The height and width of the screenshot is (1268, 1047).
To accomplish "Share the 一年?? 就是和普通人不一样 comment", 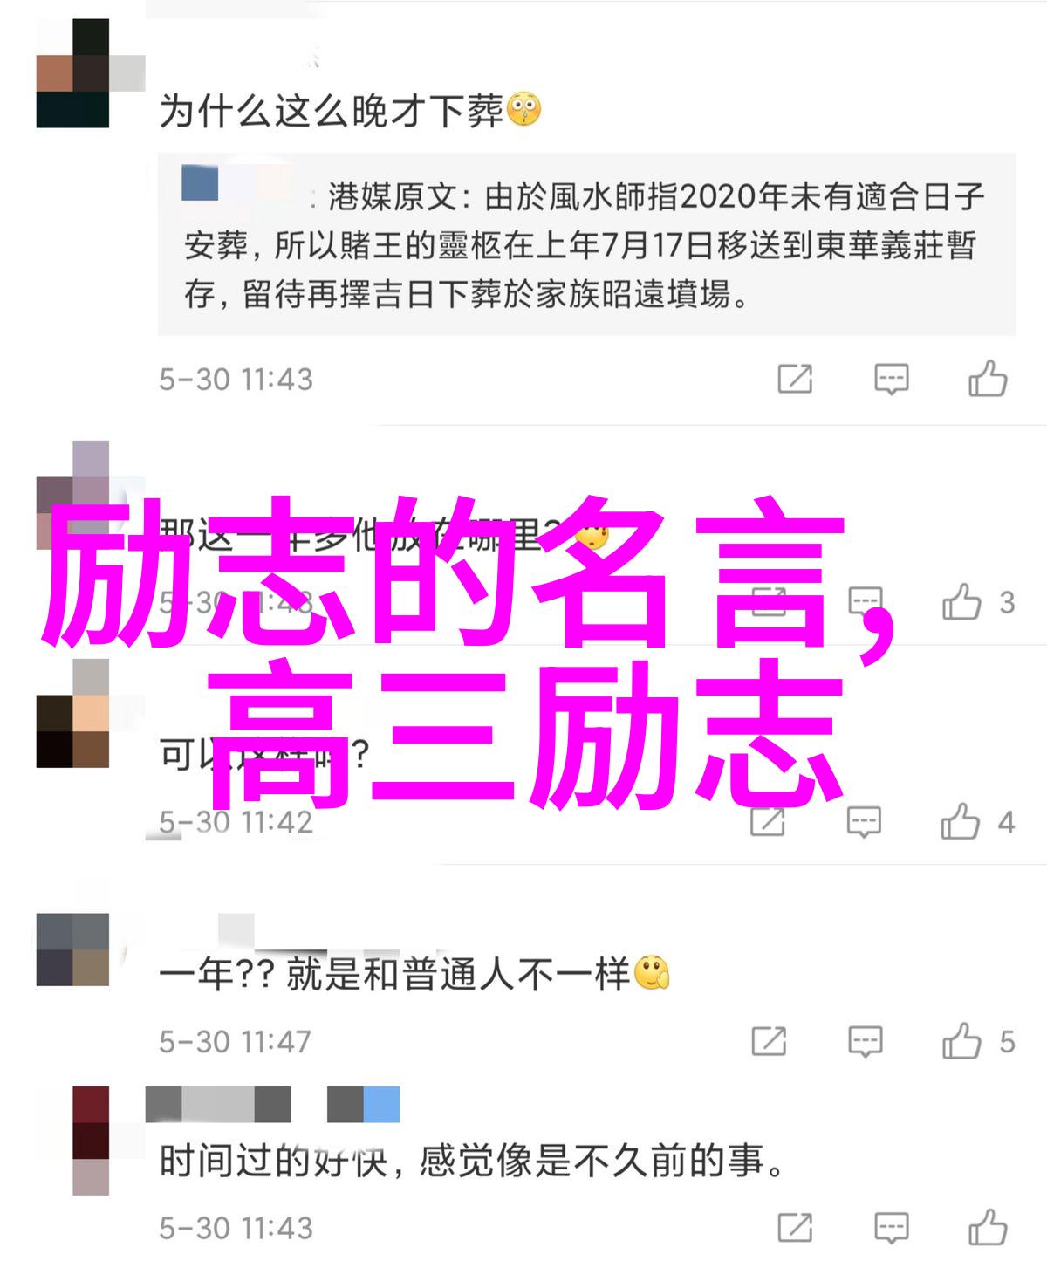I will tap(769, 1041).
